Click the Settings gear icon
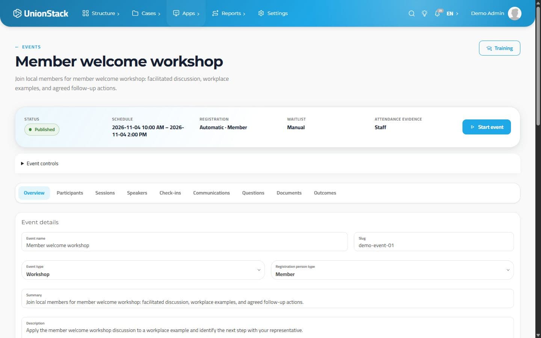 (x=261, y=13)
